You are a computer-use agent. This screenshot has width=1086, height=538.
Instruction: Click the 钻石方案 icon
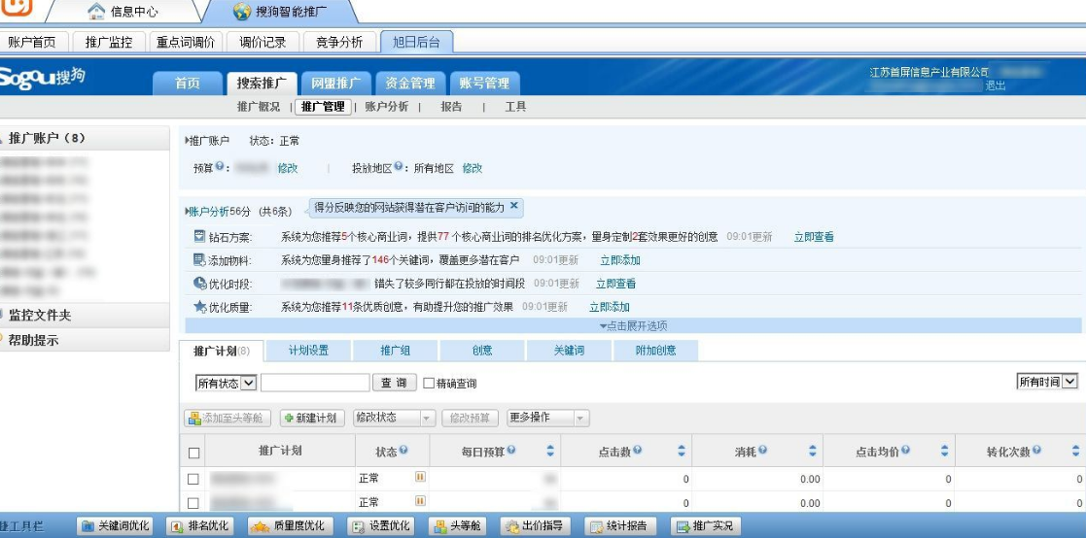click(x=199, y=237)
